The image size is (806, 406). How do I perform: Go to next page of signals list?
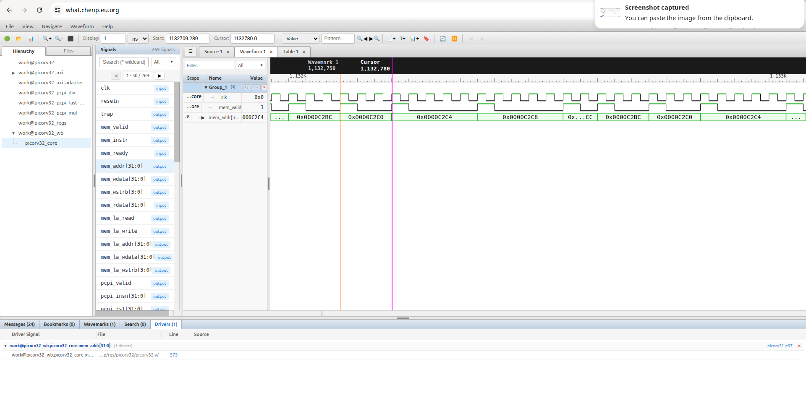160,76
